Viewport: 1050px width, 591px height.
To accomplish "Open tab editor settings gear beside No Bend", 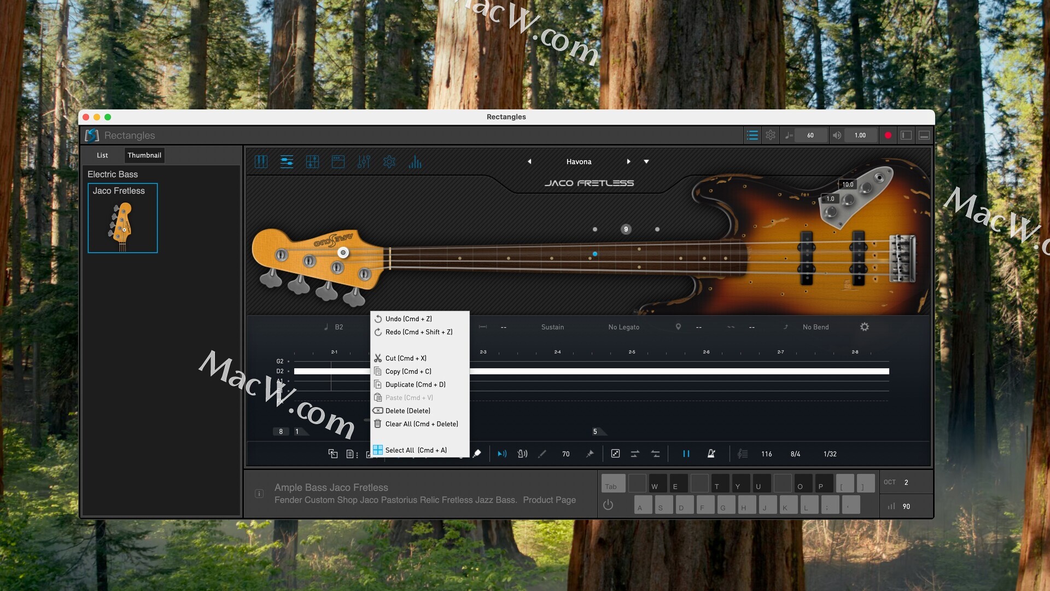I will tap(865, 327).
